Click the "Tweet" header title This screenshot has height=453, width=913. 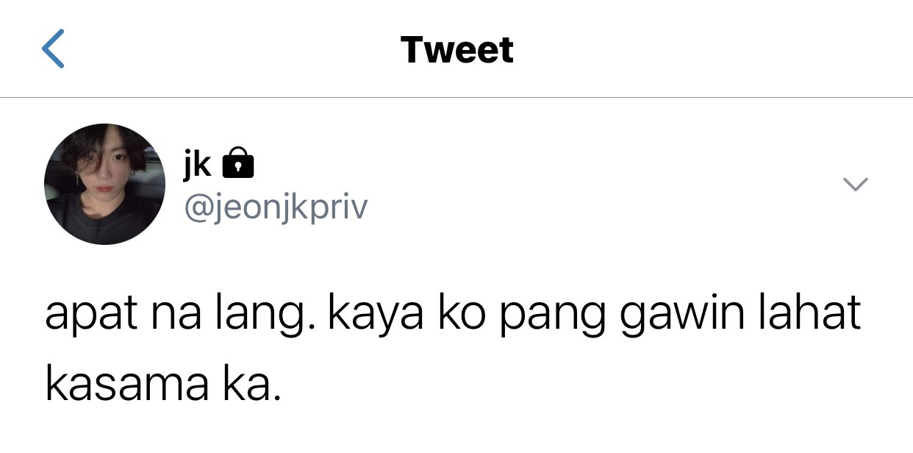tap(457, 50)
